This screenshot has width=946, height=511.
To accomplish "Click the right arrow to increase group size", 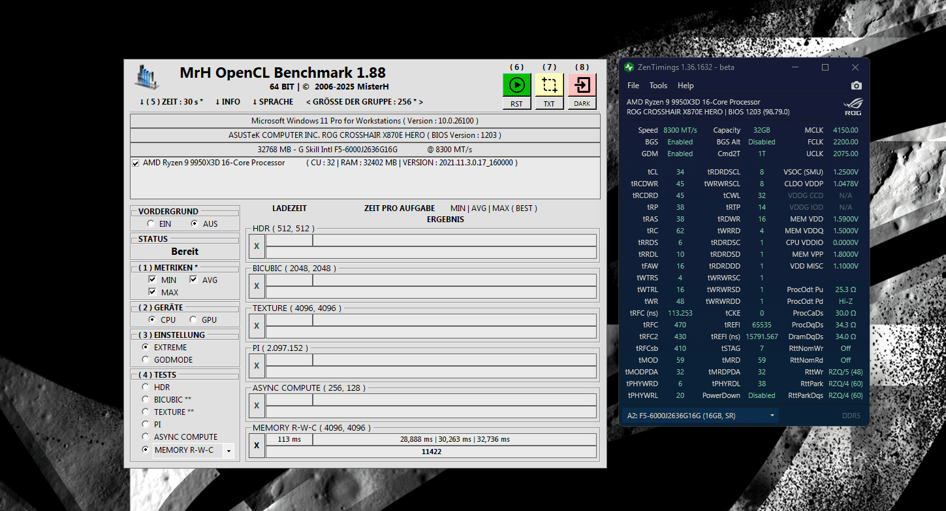I will [x=421, y=102].
